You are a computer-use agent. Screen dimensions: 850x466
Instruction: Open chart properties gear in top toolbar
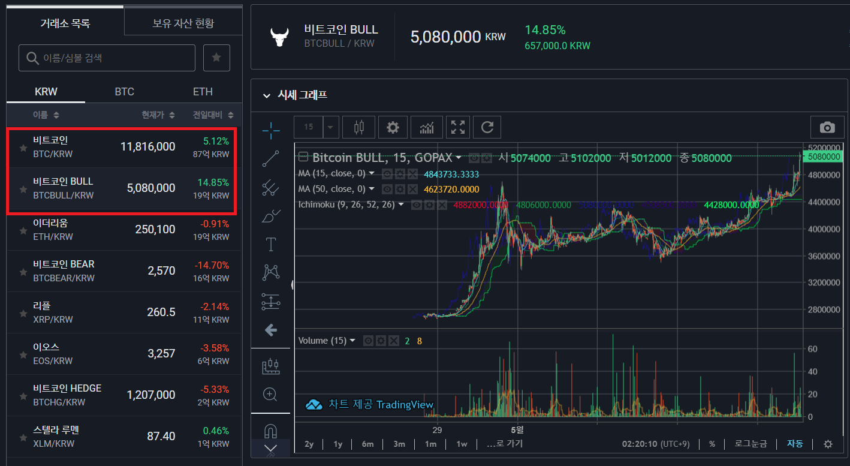click(393, 127)
